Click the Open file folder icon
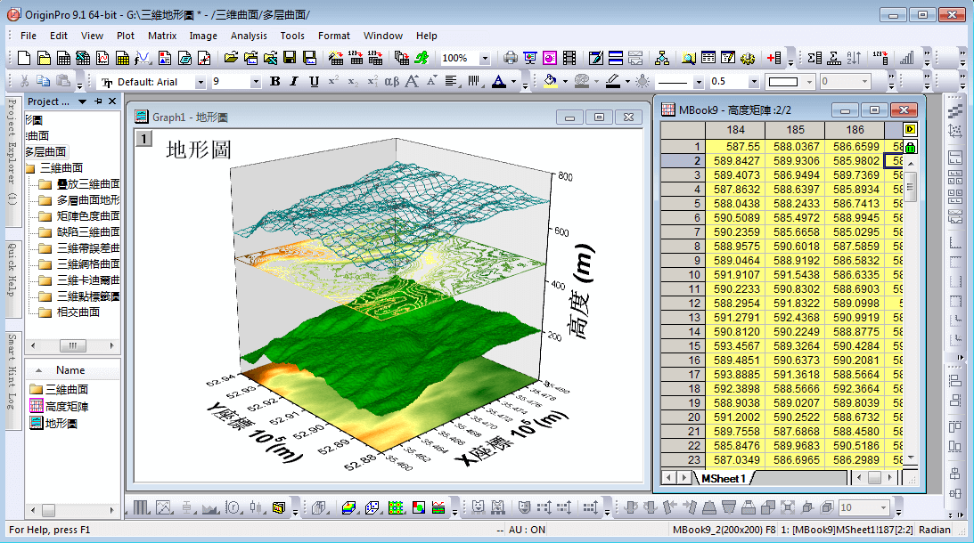The width and height of the screenshot is (974, 543). pos(231,59)
